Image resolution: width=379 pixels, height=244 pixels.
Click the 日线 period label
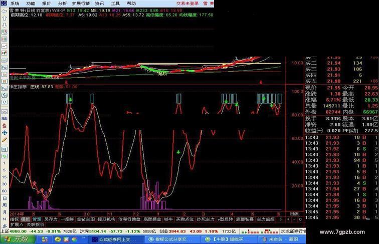tap(294, 213)
